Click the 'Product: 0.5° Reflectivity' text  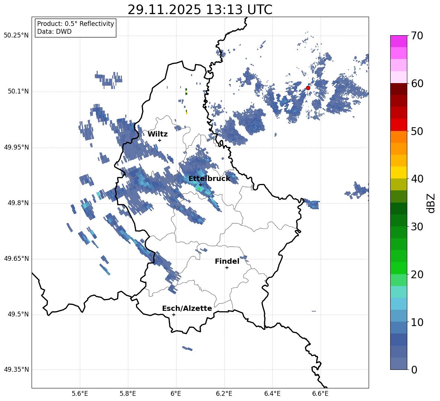[x=75, y=23]
